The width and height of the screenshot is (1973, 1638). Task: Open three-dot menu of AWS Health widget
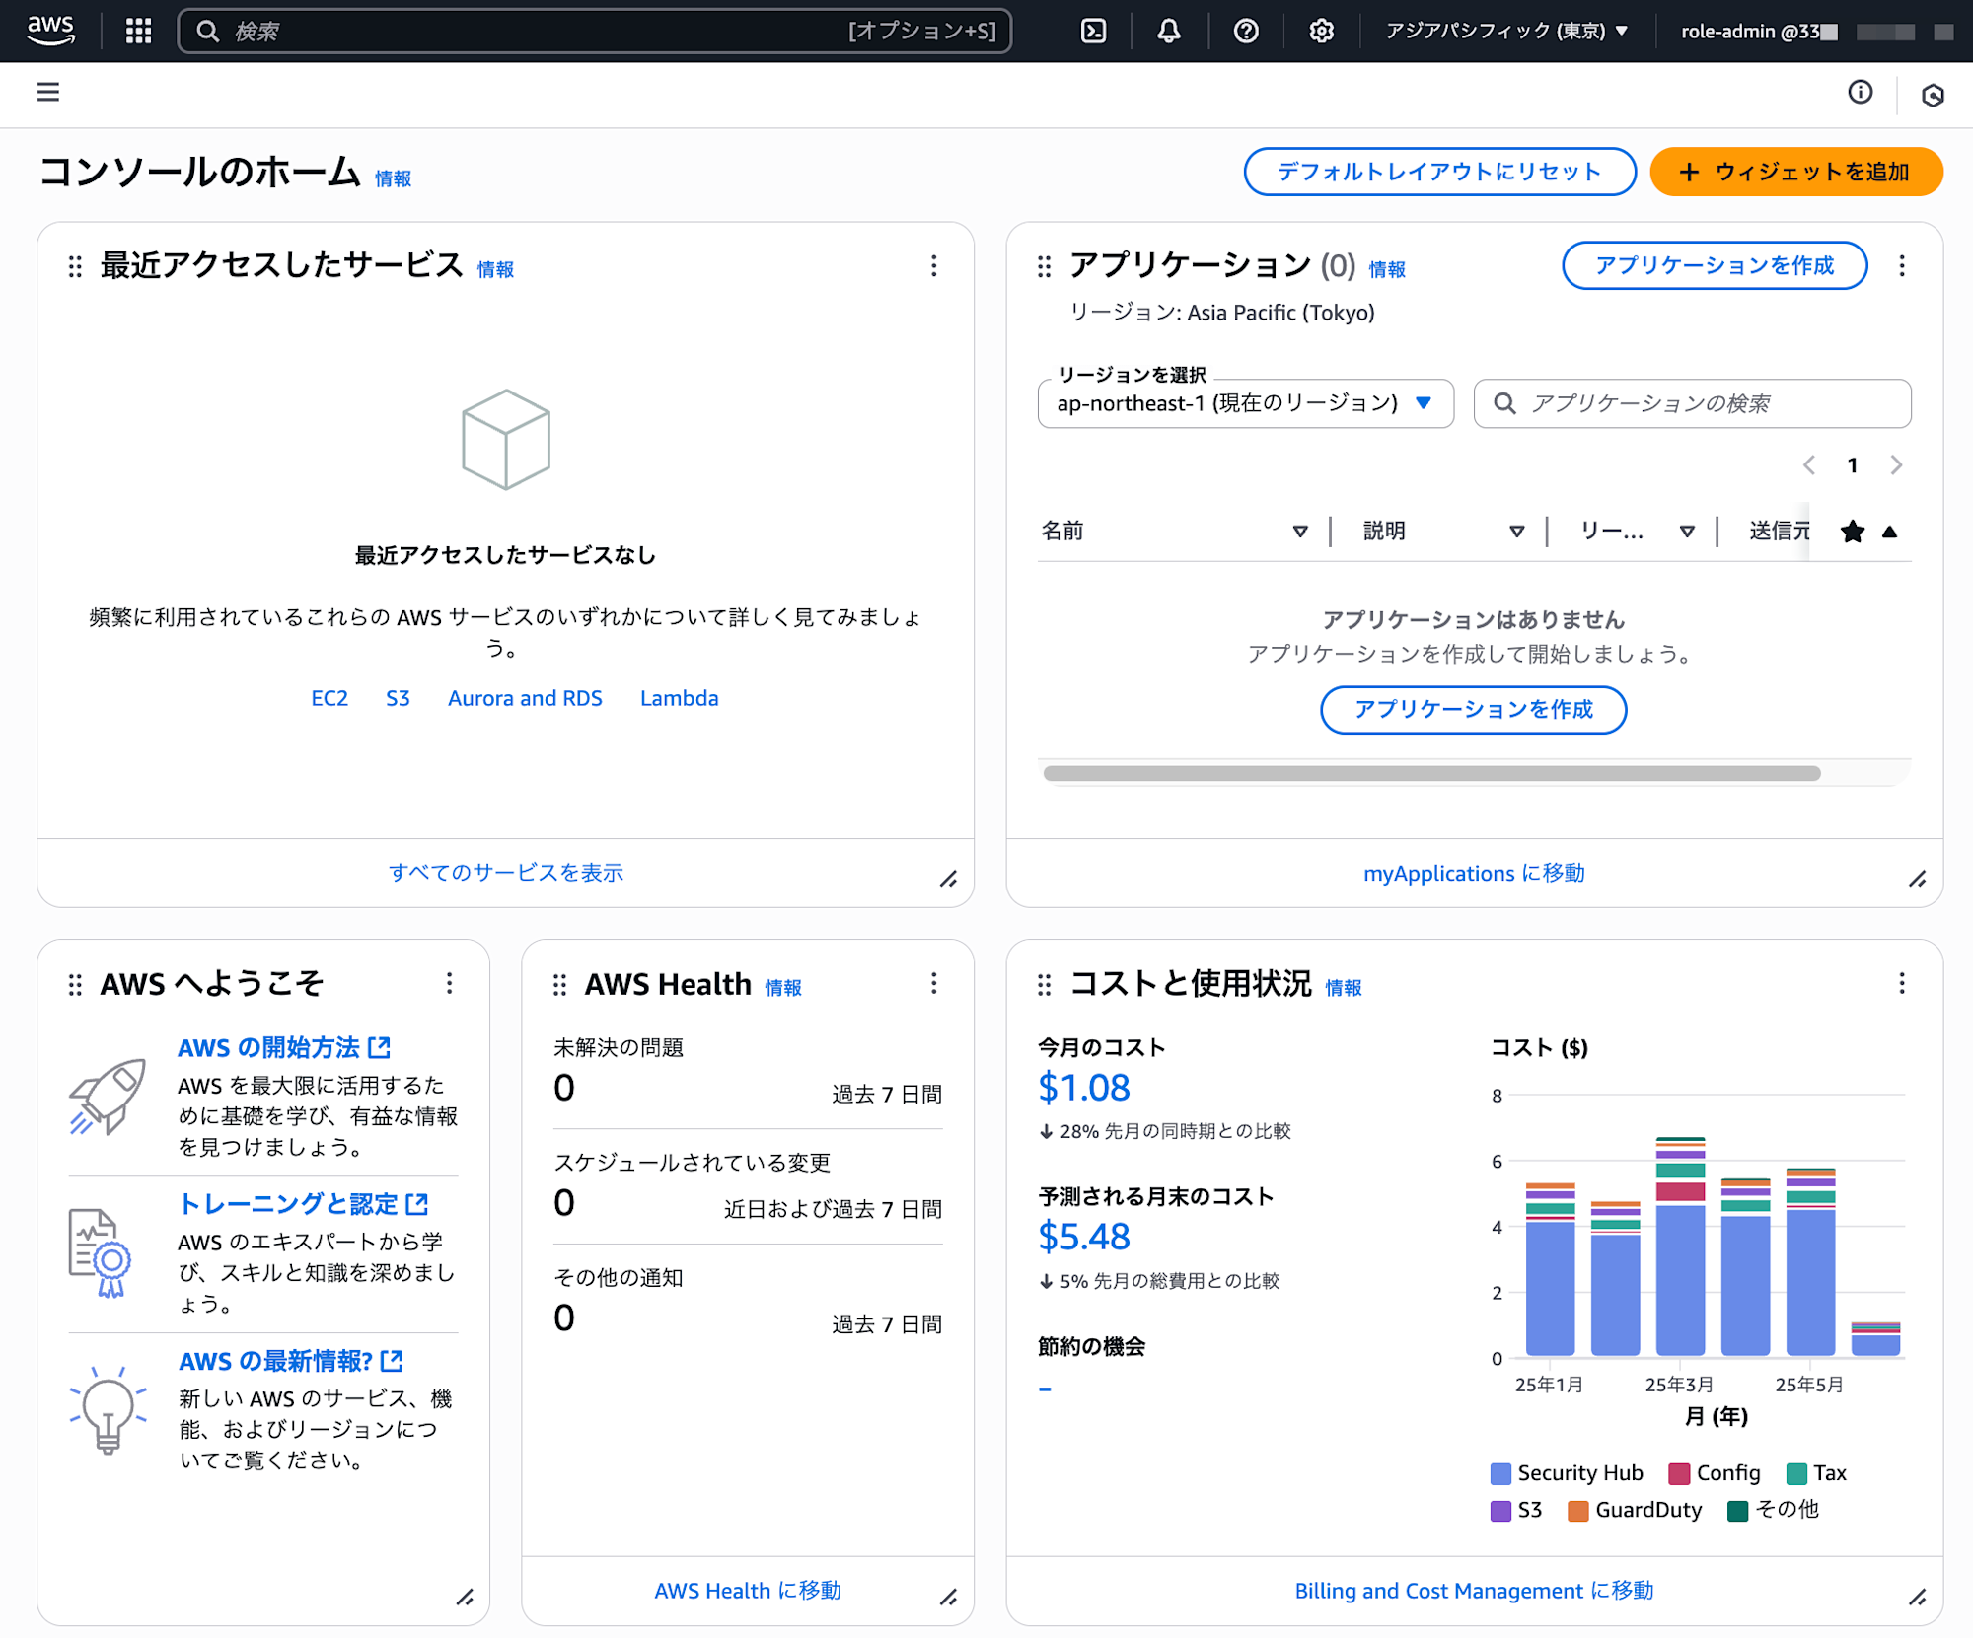pyautogui.click(x=933, y=983)
